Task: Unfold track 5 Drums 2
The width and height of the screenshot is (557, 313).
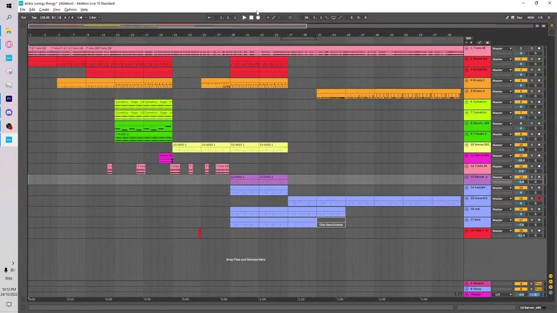Action: (x=467, y=91)
